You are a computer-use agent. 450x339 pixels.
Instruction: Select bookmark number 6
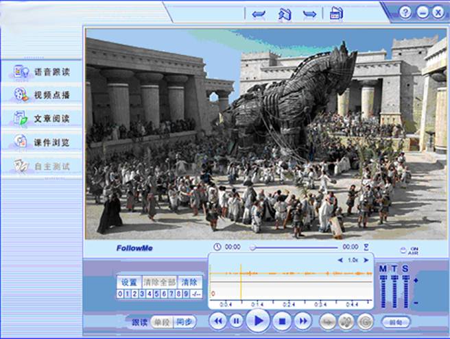pyautogui.click(x=164, y=294)
